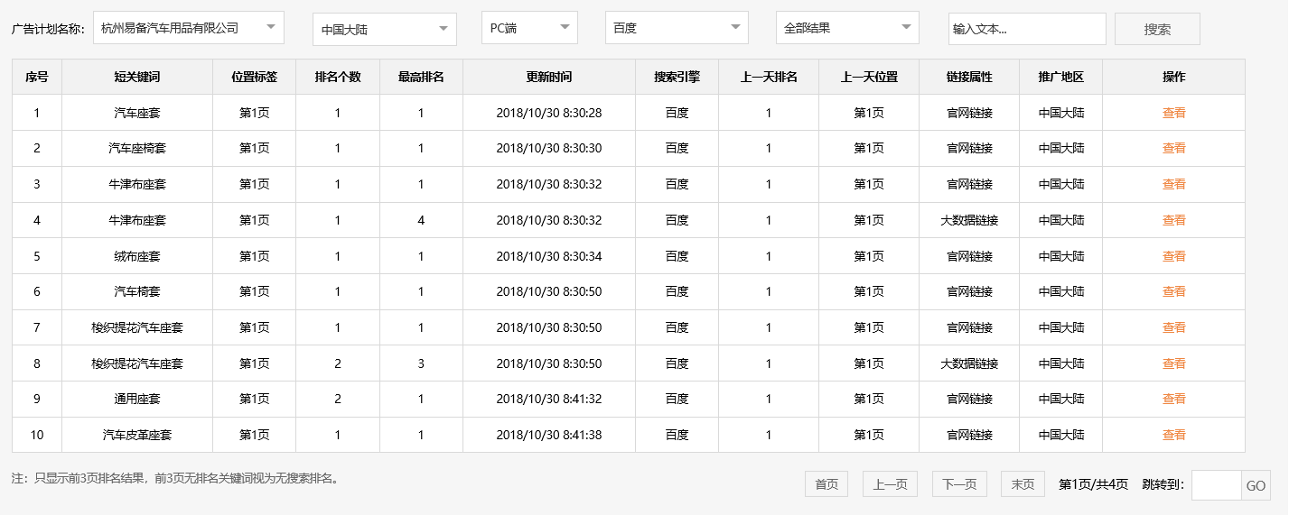Click 大数据链接 in row number 8
Viewport: 1289px width, 515px height.
pos(969,363)
